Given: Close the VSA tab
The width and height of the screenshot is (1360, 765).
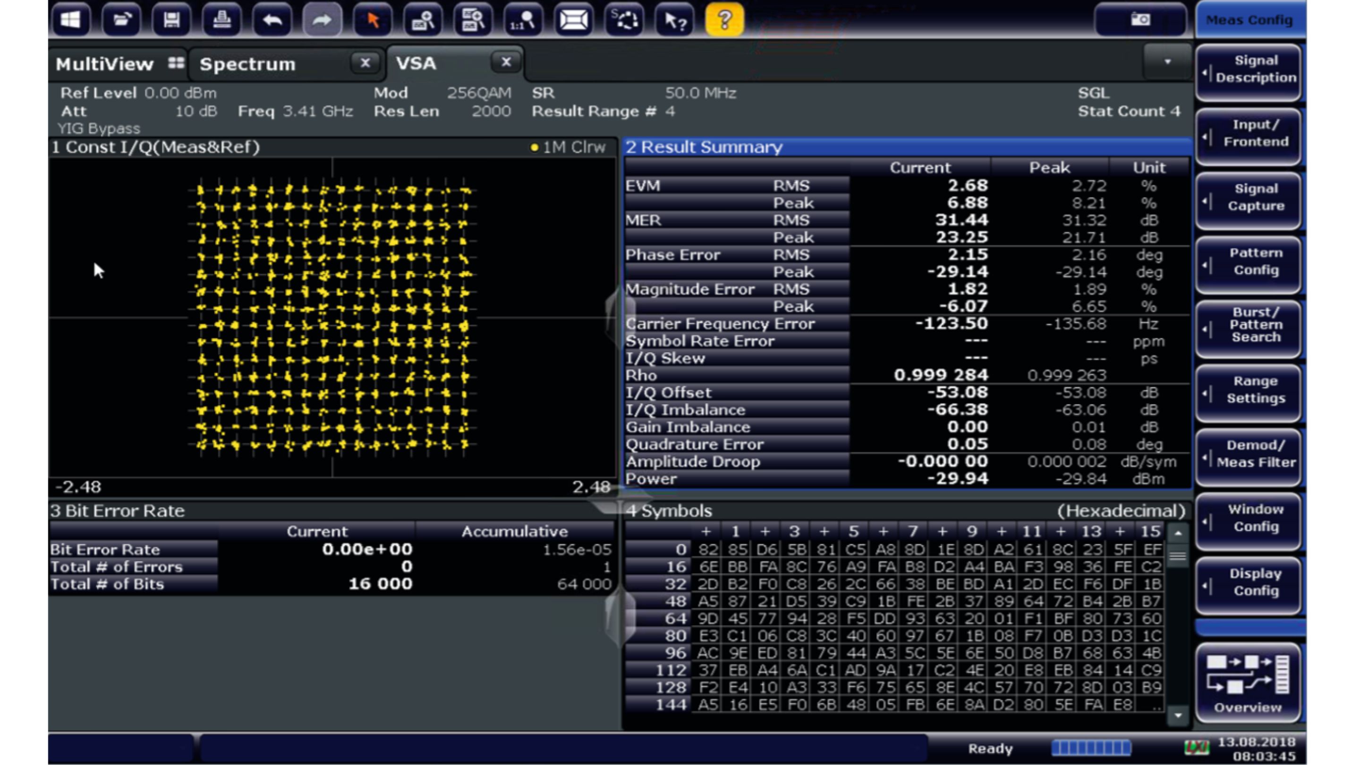Looking at the screenshot, I should point(506,62).
